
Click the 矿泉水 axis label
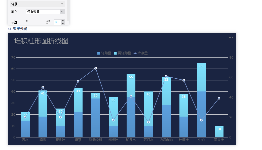point(131,140)
